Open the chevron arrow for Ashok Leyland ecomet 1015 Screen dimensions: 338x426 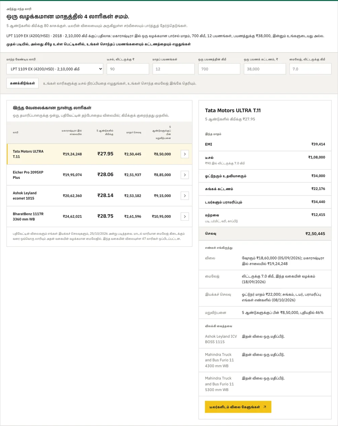(x=185, y=196)
